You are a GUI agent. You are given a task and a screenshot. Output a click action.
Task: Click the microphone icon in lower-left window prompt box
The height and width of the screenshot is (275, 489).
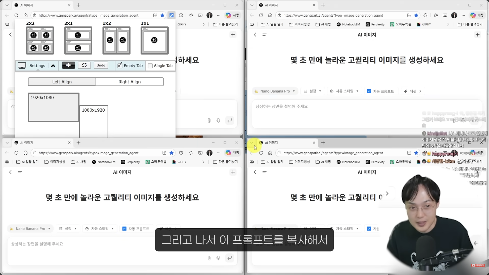point(219,258)
